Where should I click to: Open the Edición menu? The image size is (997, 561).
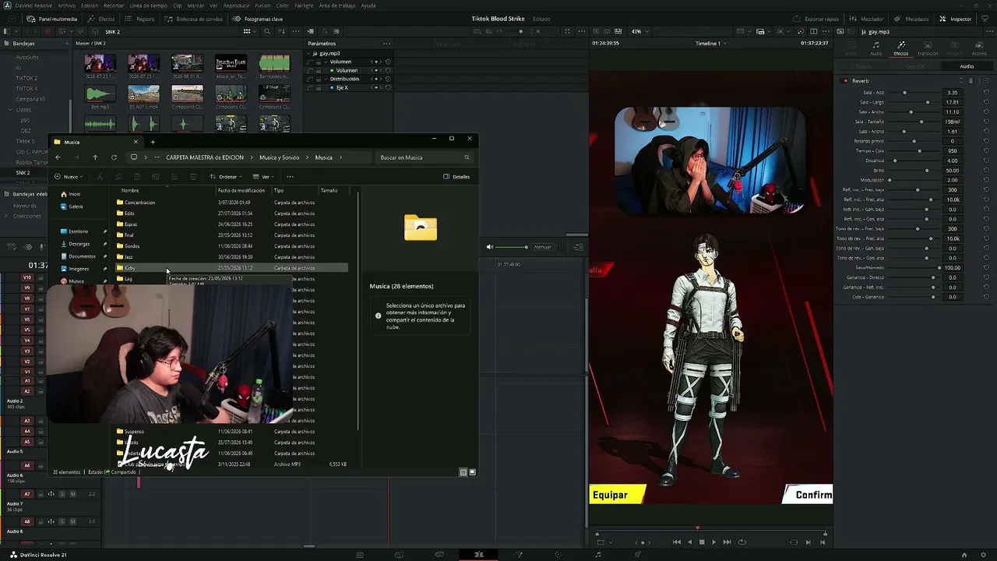pos(90,5)
